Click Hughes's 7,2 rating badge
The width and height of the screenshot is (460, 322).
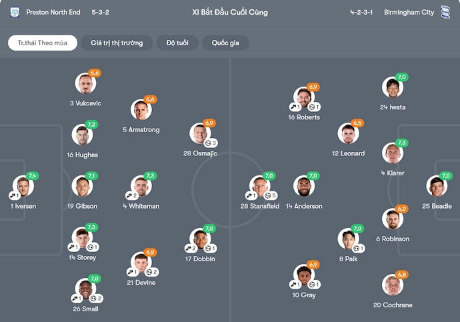[x=92, y=125]
